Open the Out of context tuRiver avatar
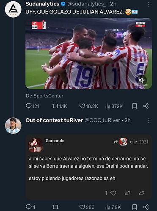Viewport: 157px width, 211px height. 13,126
